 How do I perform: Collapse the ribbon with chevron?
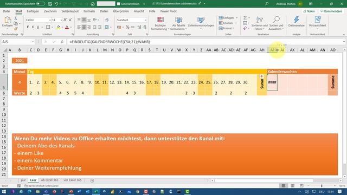point(344,35)
